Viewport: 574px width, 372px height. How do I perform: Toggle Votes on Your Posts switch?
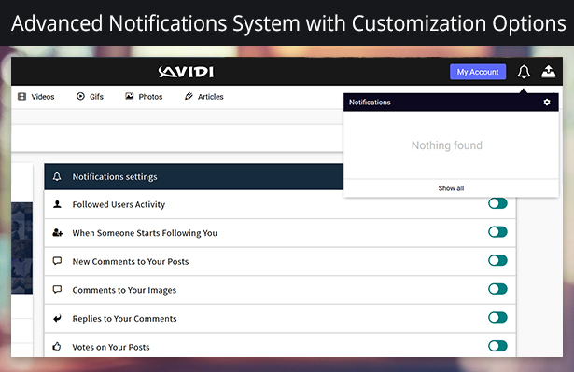497,346
